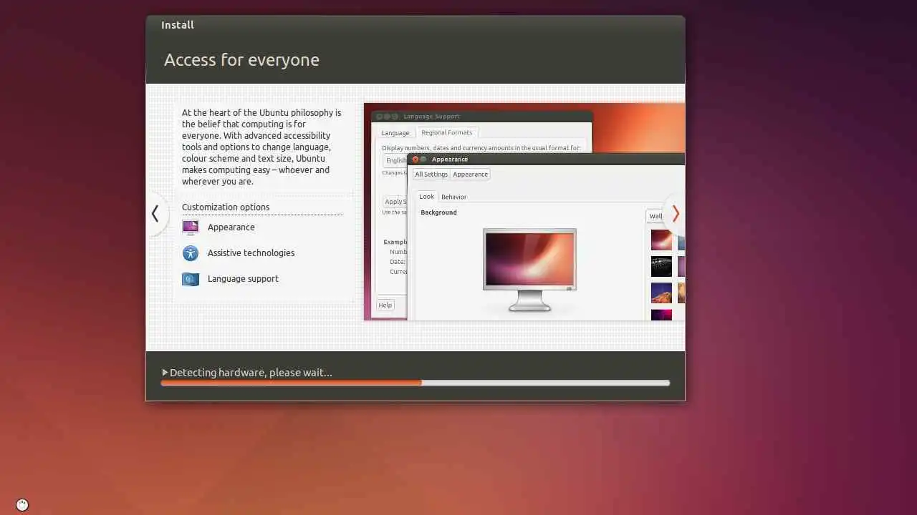Click the 'Language support' text
This screenshot has height=515, width=917.
(243, 279)
